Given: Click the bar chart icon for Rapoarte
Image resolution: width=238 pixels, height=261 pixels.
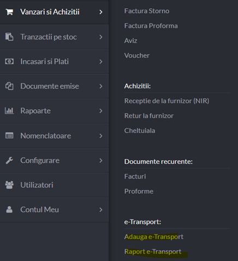Looking at the screenshot, I should [x=9, y=111].
